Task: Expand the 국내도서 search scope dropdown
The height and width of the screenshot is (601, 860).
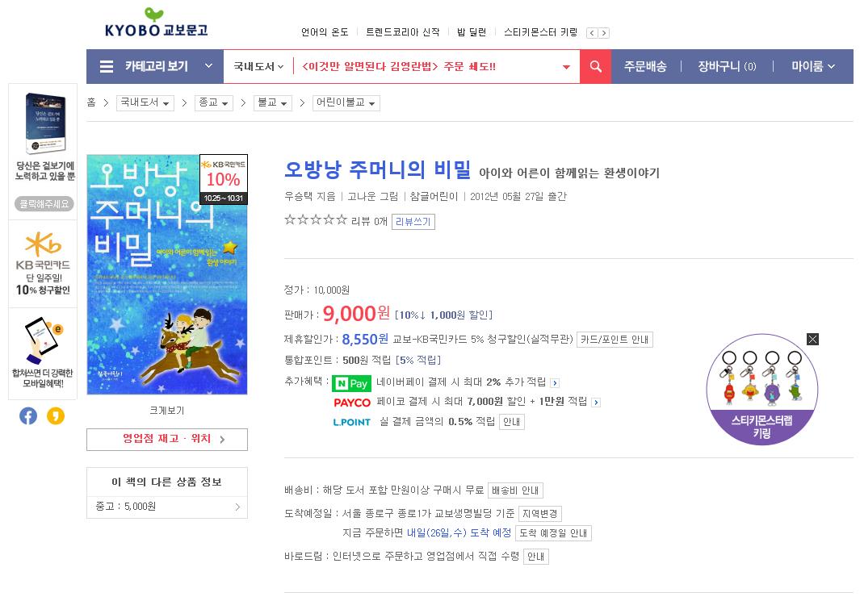Action: 258,66
